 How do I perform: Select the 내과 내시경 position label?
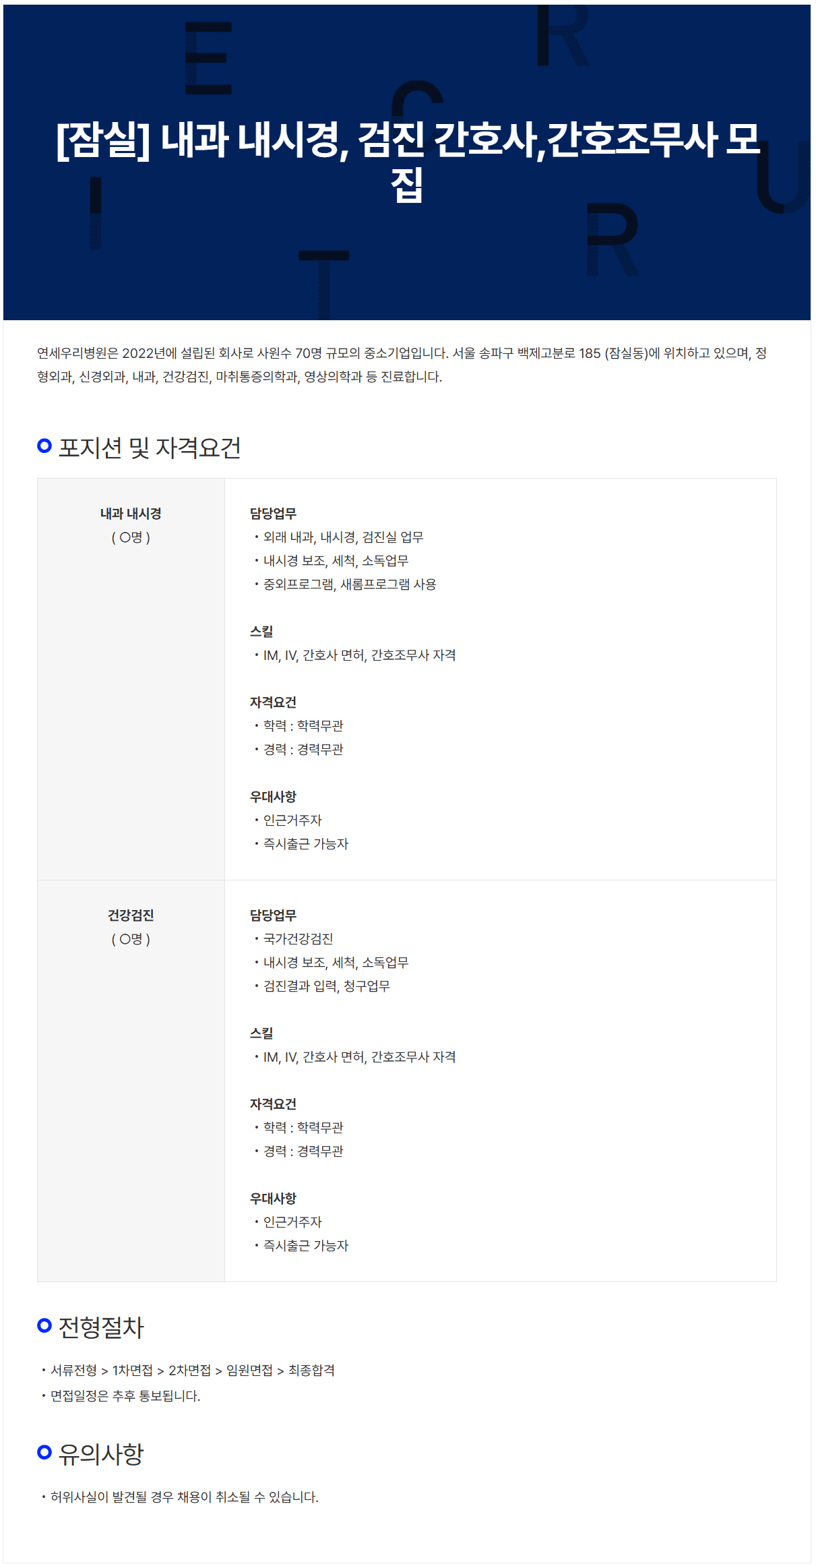131,514
